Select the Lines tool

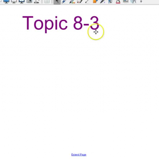(x=87, y=2)
